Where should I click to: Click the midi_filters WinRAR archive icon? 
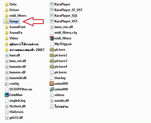(52, 38)
